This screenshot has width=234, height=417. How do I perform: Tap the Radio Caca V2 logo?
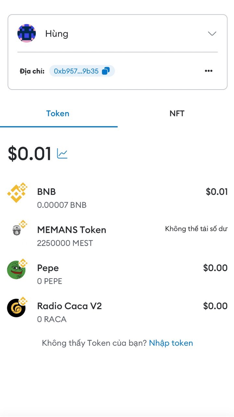[x=17, y=308]
